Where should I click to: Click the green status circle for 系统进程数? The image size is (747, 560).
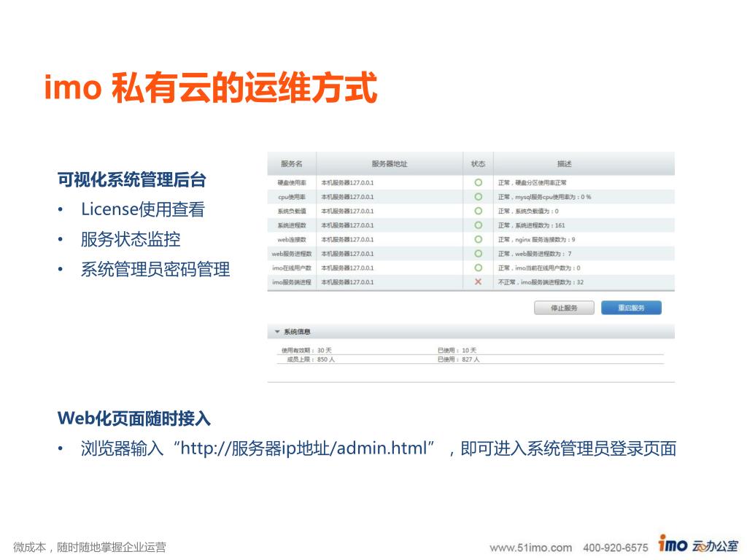478,225
